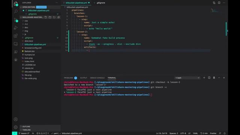Expand the js folder
The image size is (240, 135).
tap(25, 34)
